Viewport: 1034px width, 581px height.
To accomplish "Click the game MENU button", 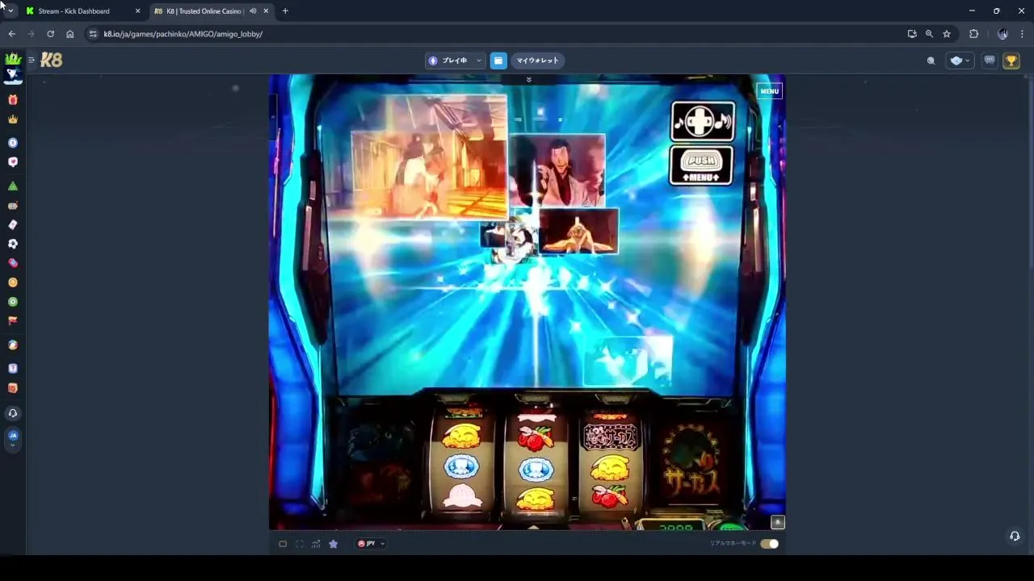I will coord(769,91).
